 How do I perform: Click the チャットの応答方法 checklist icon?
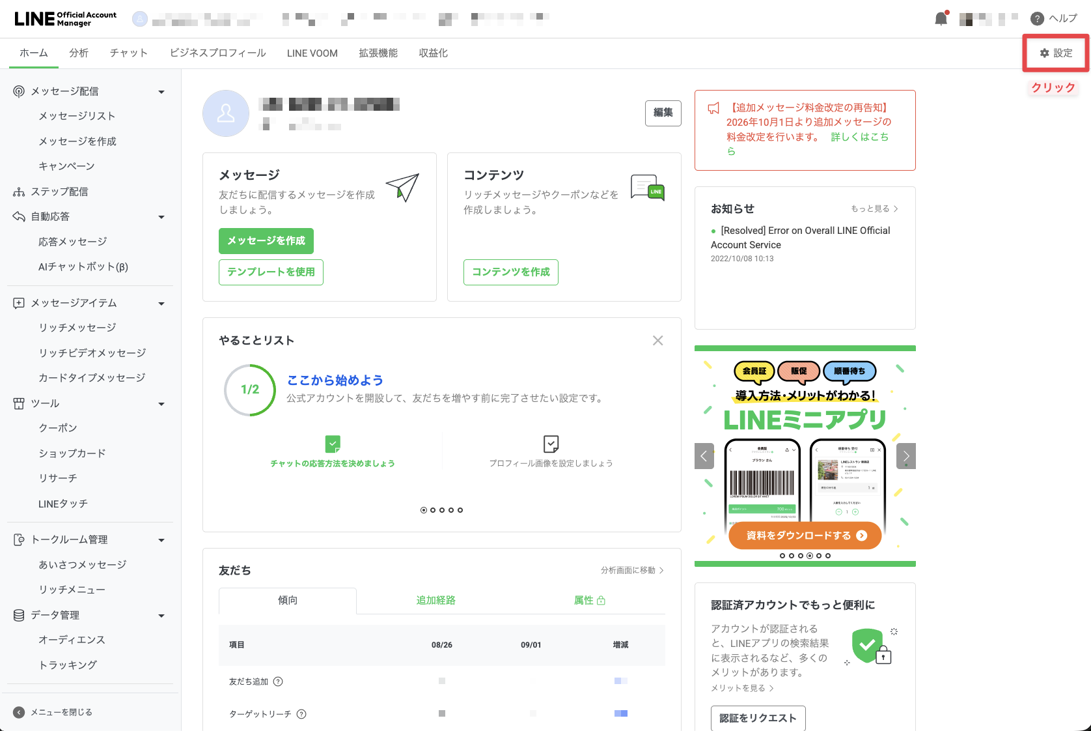tap(333, 444)
